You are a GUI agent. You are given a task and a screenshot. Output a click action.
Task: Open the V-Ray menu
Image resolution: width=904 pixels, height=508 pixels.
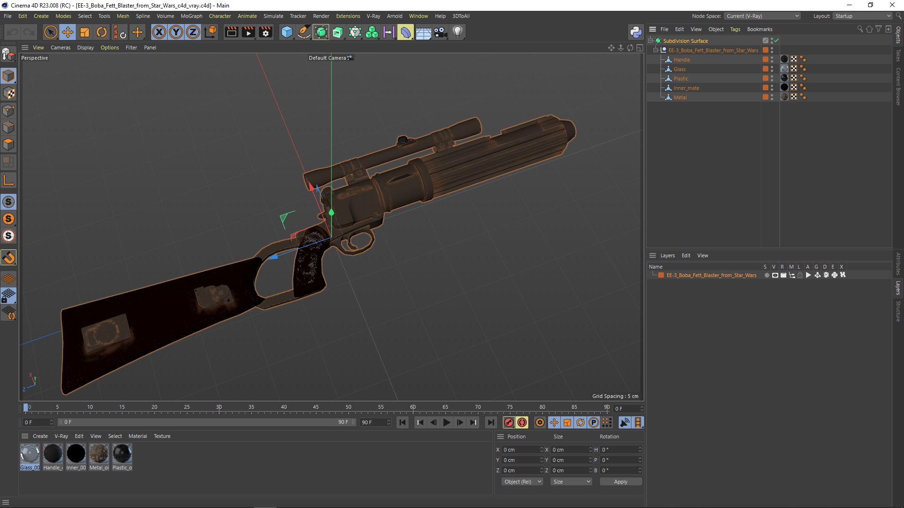pos(373,16)
